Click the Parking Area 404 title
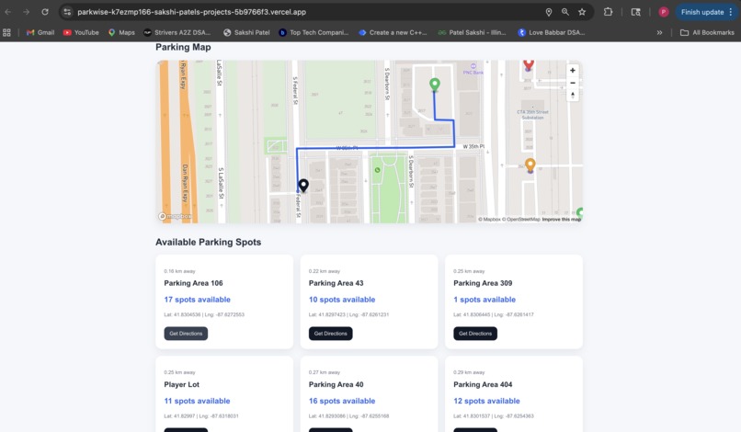741x432 pixels. (x=483, y=385)
